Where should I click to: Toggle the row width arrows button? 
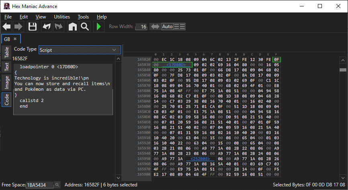tap(155, 27)
